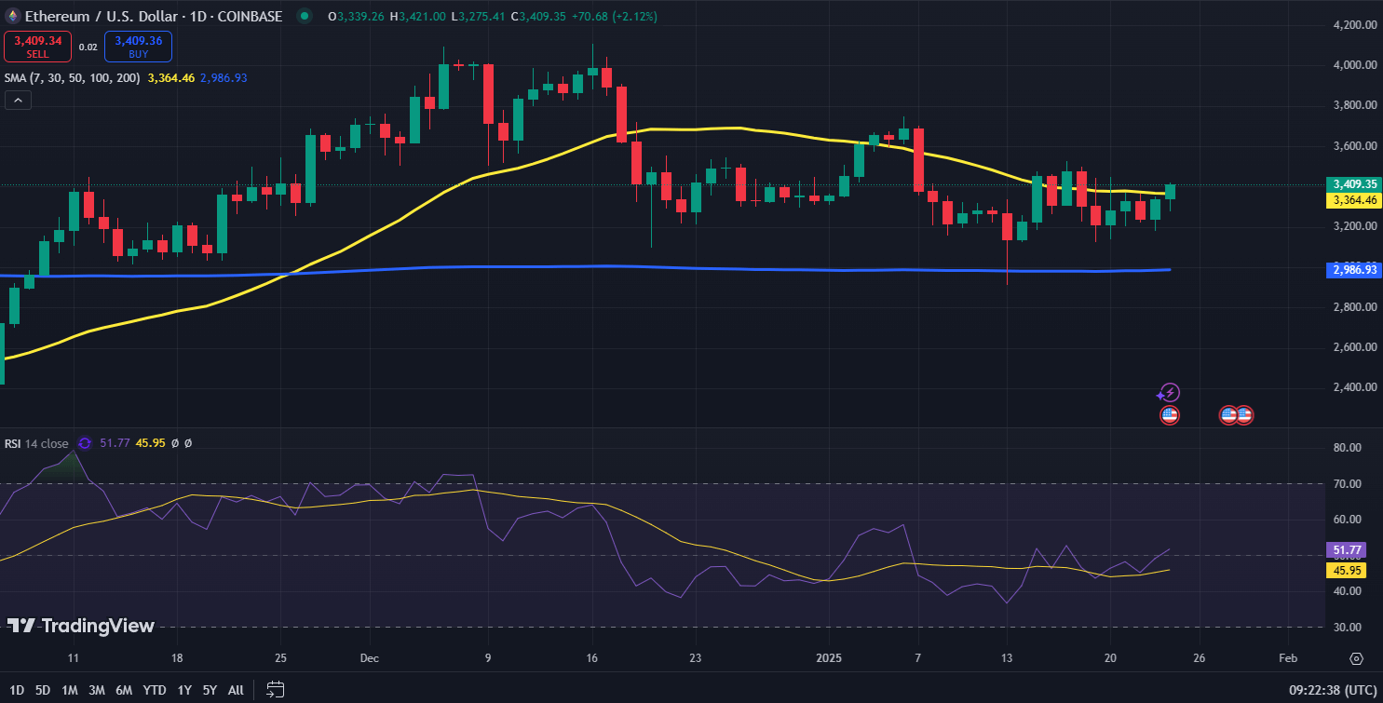Select the YTD time range
1383x703 pixels.
tap(155, 690)
